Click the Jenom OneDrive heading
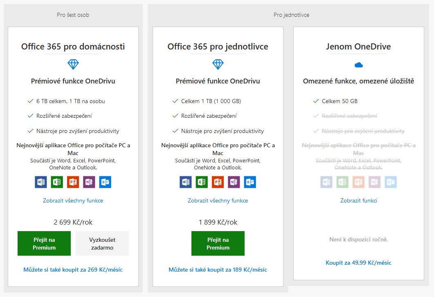This screenshot has height=297, width=434. (x=358, y=47)
